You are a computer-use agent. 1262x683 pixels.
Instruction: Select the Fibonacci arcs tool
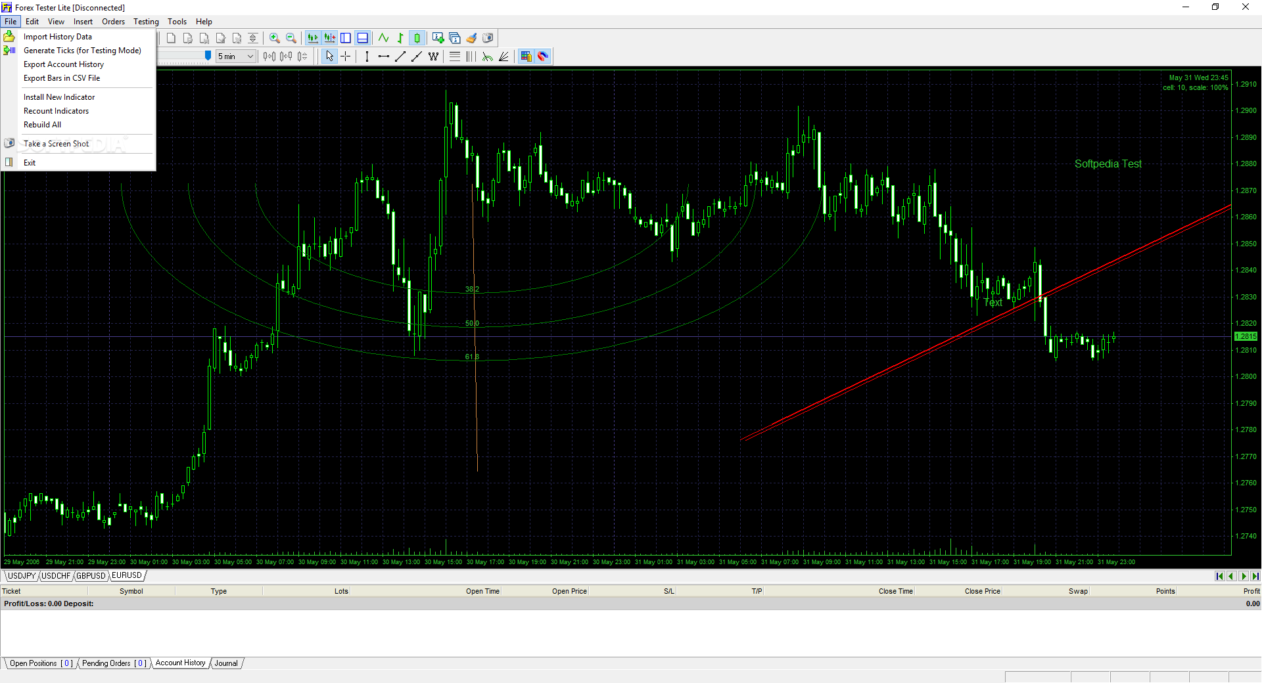(488, 56)
